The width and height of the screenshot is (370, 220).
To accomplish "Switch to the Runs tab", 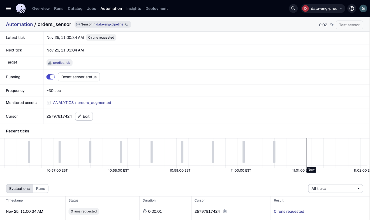I will [x=40, y=188].
